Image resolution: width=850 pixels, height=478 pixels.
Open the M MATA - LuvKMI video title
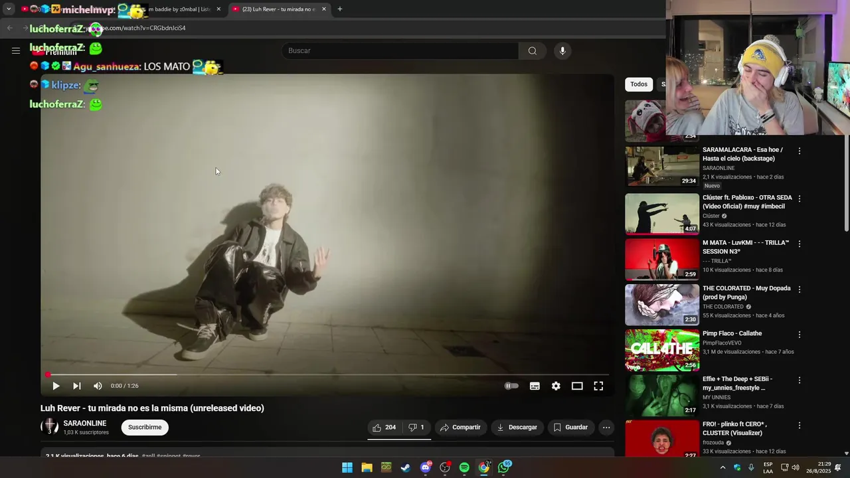(746, 247)
